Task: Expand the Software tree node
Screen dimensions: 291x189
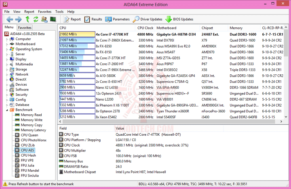Action: click(7, 90)
